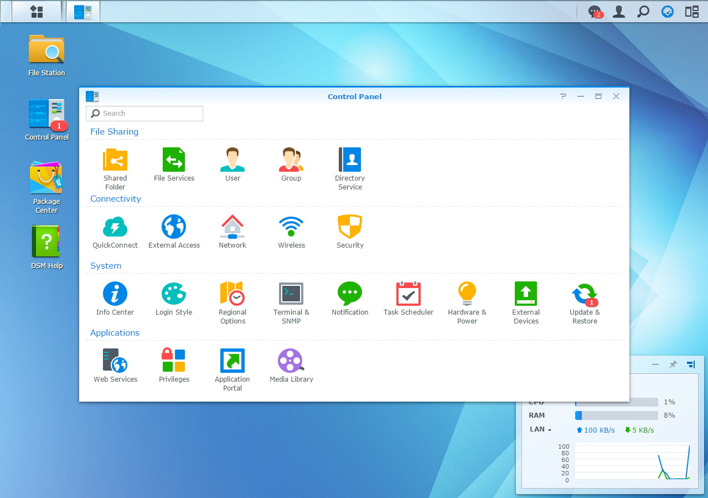
Task: Expand the LAN dropdown in widget
Action: (541, 429)
